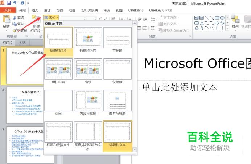The height and width of the screenshot is (164, 251).
Task: Click the slide title Microsoft Office text
Action: point(197,63)
